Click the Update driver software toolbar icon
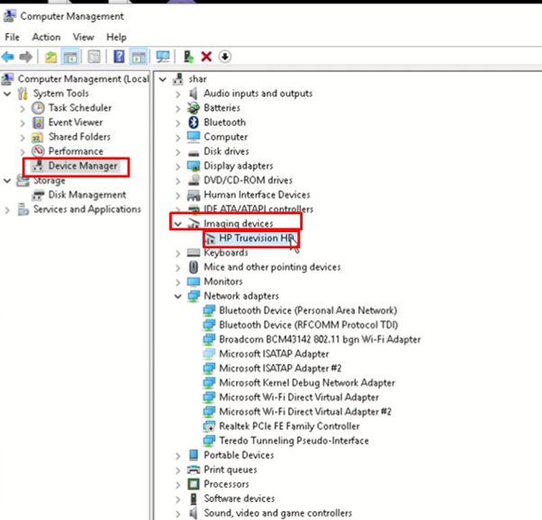 pyautogui.click(x=188, y=57)
